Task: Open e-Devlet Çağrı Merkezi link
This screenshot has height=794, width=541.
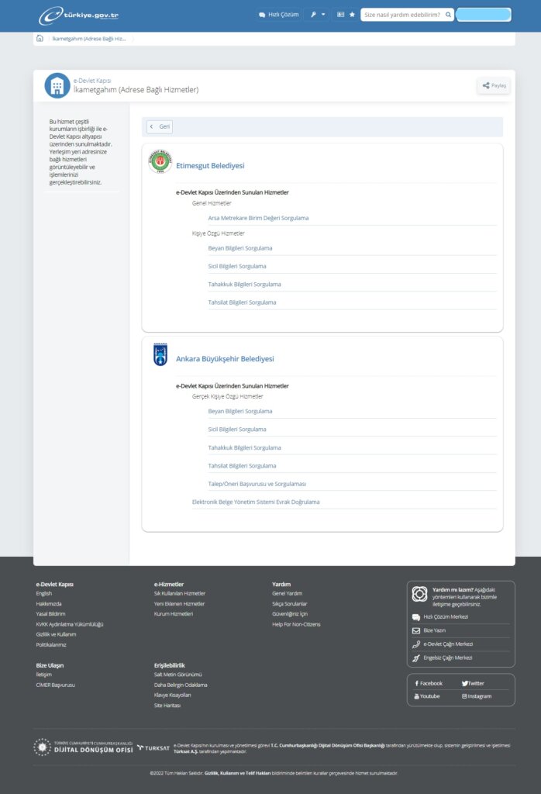Action: pyautogui.click(x=443, y=644)
